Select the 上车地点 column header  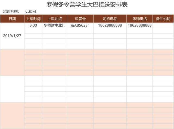[55, 19]
